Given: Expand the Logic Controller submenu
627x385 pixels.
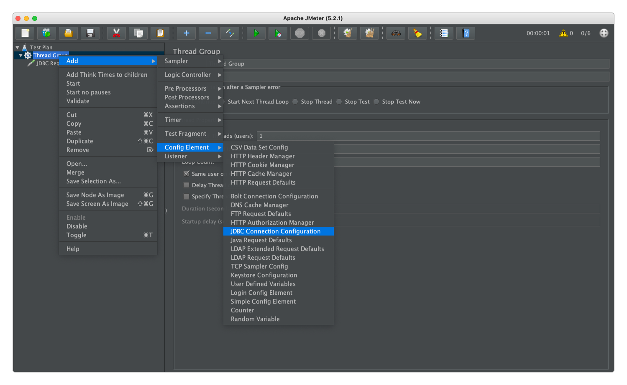Looking at the screenshot, I should pos(190,75).
